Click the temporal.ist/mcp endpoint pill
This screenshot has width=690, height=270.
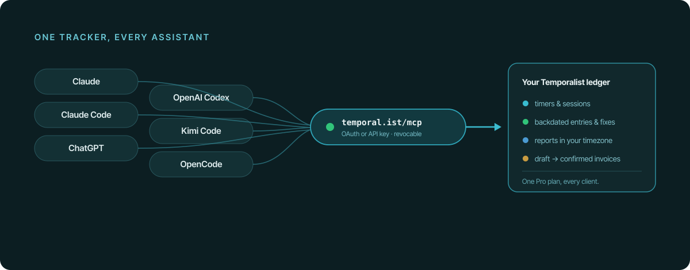tap(388, 127)
